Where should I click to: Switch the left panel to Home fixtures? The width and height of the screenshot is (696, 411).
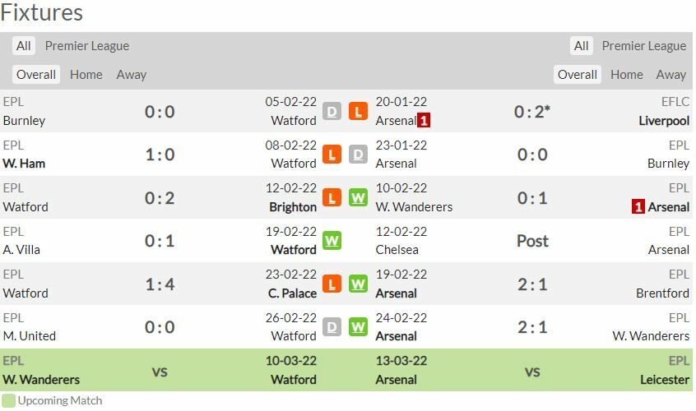pos(86,75)
